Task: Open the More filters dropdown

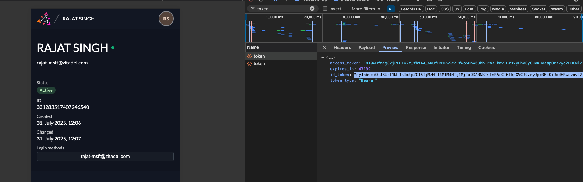Action: click(366, 9)
